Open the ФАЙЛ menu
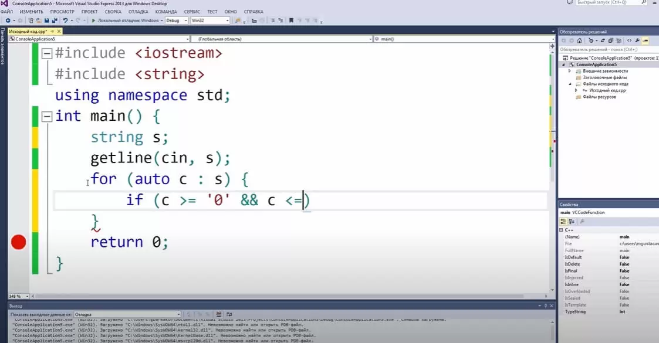This screenshot has width=659, height=343. point(6,12)
